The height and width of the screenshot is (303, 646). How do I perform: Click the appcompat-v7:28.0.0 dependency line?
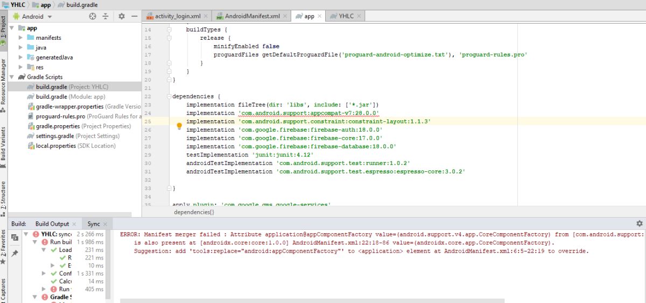[x=283, y=113]
